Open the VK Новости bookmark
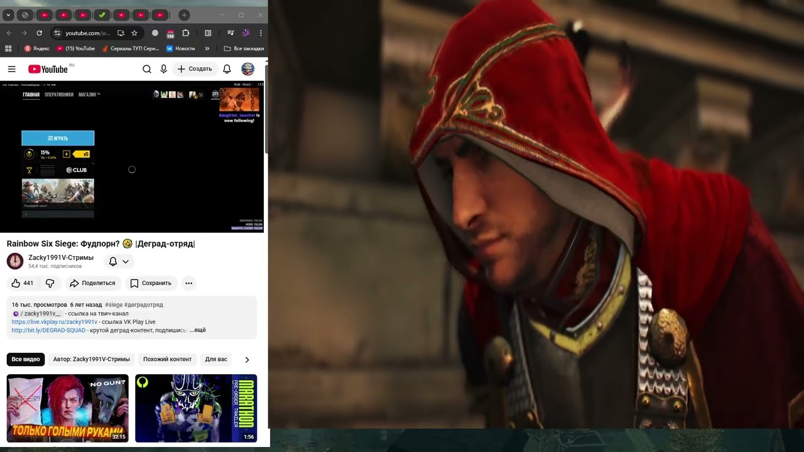 (x=181, y=48)
